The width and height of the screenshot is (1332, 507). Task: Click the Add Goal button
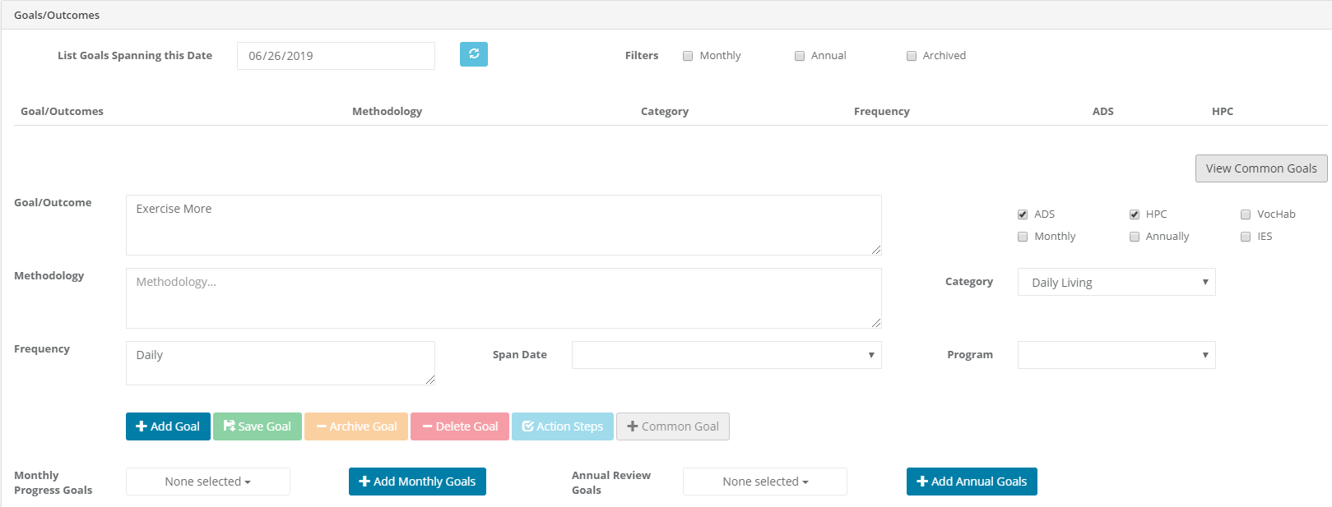pyautogui.click(x=168, y=426)
